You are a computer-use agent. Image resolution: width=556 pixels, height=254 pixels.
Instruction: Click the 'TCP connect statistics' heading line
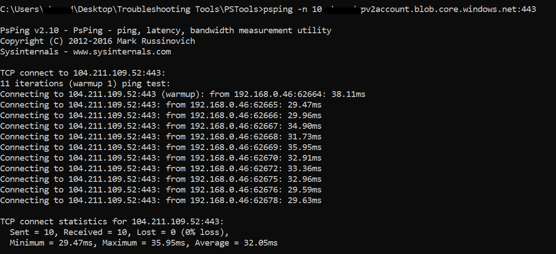coord(112,222)
